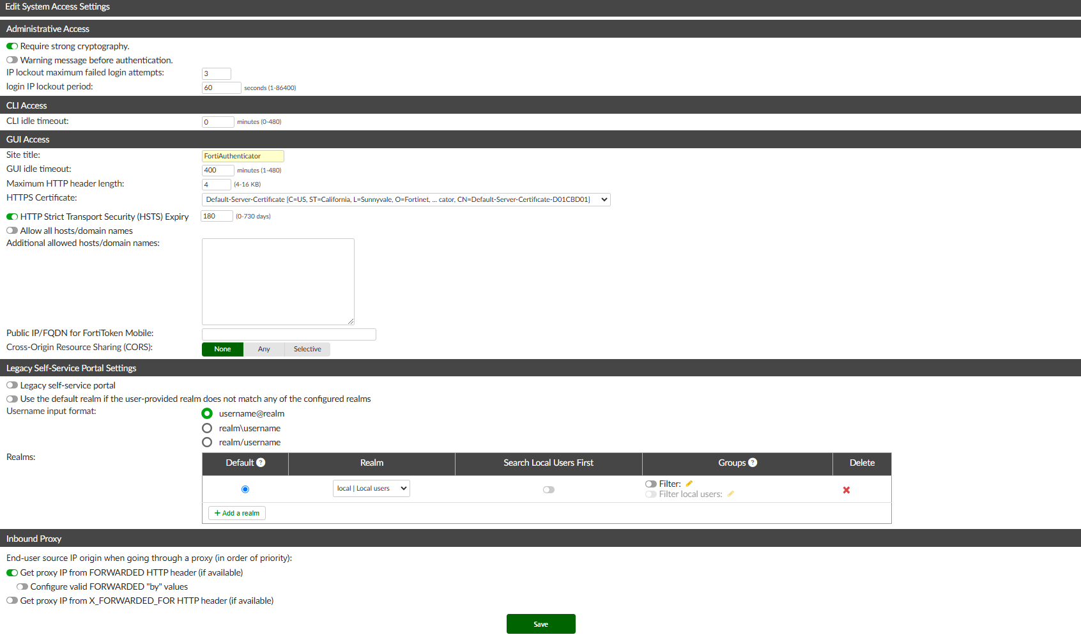Toggle Search Local Users First switch
Image resolution: width=1081 pixels, height=644 pixels.
point(549,490)
